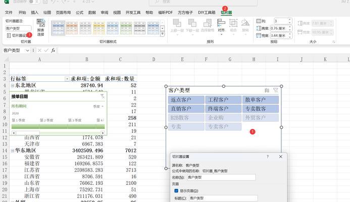The height and width of the screenshot is (202, 350).
Task: Select 散单客户 in the slicer
Action: [x=261, y=100]
